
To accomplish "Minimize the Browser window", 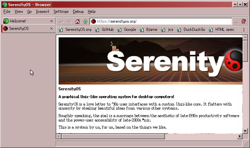I will point(235,5).
